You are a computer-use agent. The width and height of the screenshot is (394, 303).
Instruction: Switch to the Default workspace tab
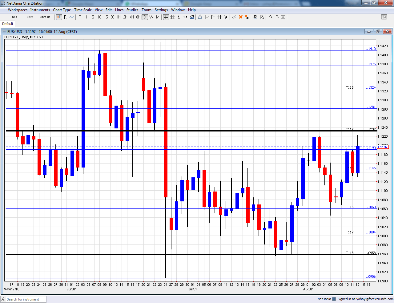point(8,24)
